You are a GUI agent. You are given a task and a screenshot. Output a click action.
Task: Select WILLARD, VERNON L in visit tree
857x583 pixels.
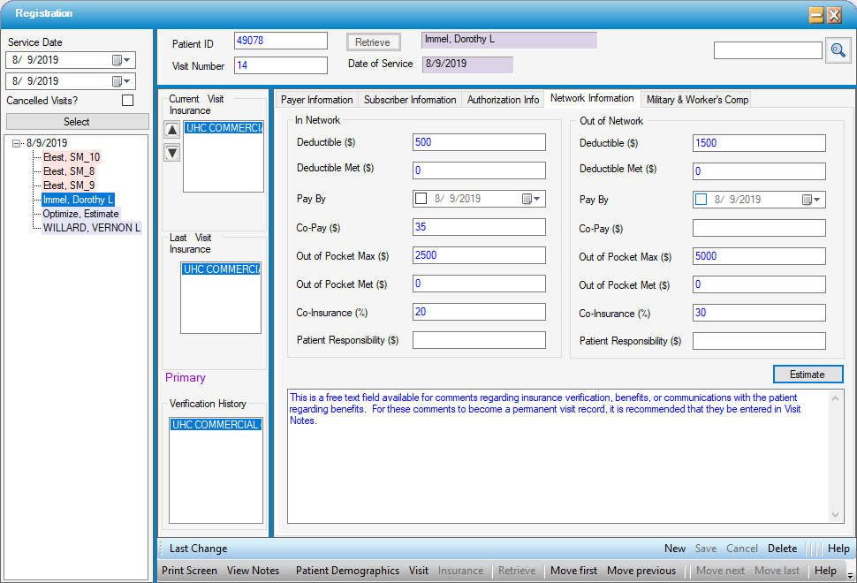(x=91, y=228)
